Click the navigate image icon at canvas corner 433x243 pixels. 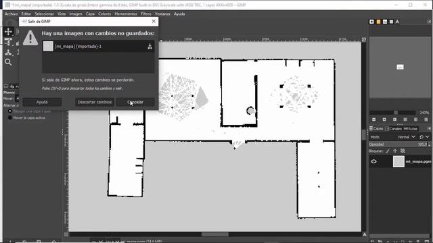[364, 234]
